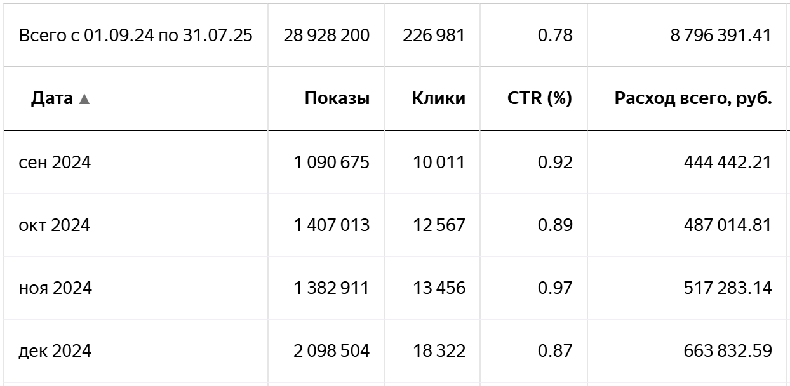Select total impressions value 28 928 200

(328, 36)
